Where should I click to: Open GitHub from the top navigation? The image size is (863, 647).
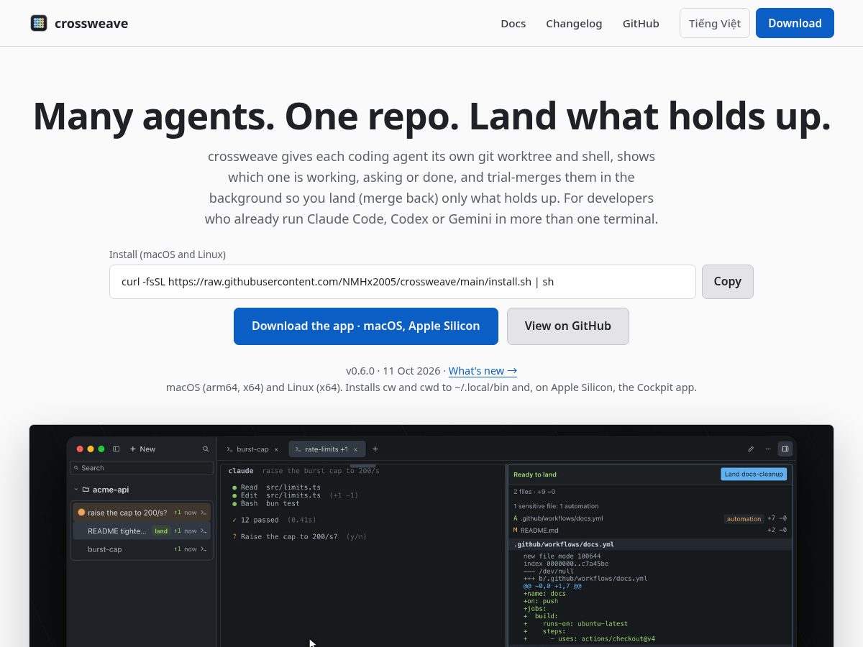[641, 23]
